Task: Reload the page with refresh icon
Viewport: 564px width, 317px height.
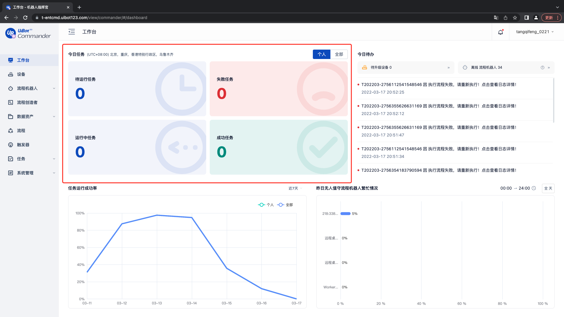Action: 25,18
